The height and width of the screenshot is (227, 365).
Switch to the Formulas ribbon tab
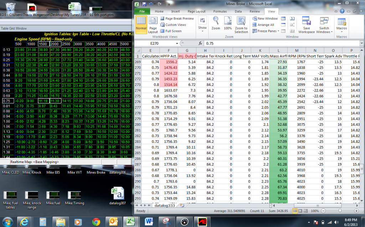[x=220, y=11]
